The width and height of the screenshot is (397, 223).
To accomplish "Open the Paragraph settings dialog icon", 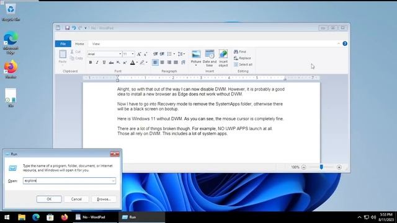I will point(183,62).
